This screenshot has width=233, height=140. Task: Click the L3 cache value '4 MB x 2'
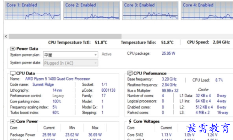click(203, 113)
